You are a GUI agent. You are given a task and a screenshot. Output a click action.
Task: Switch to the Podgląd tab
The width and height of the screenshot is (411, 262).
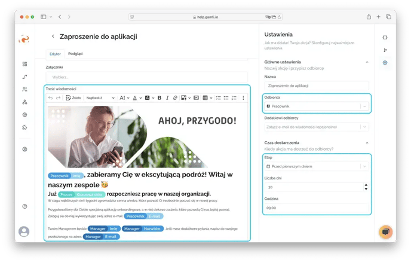tap(75, 53)
